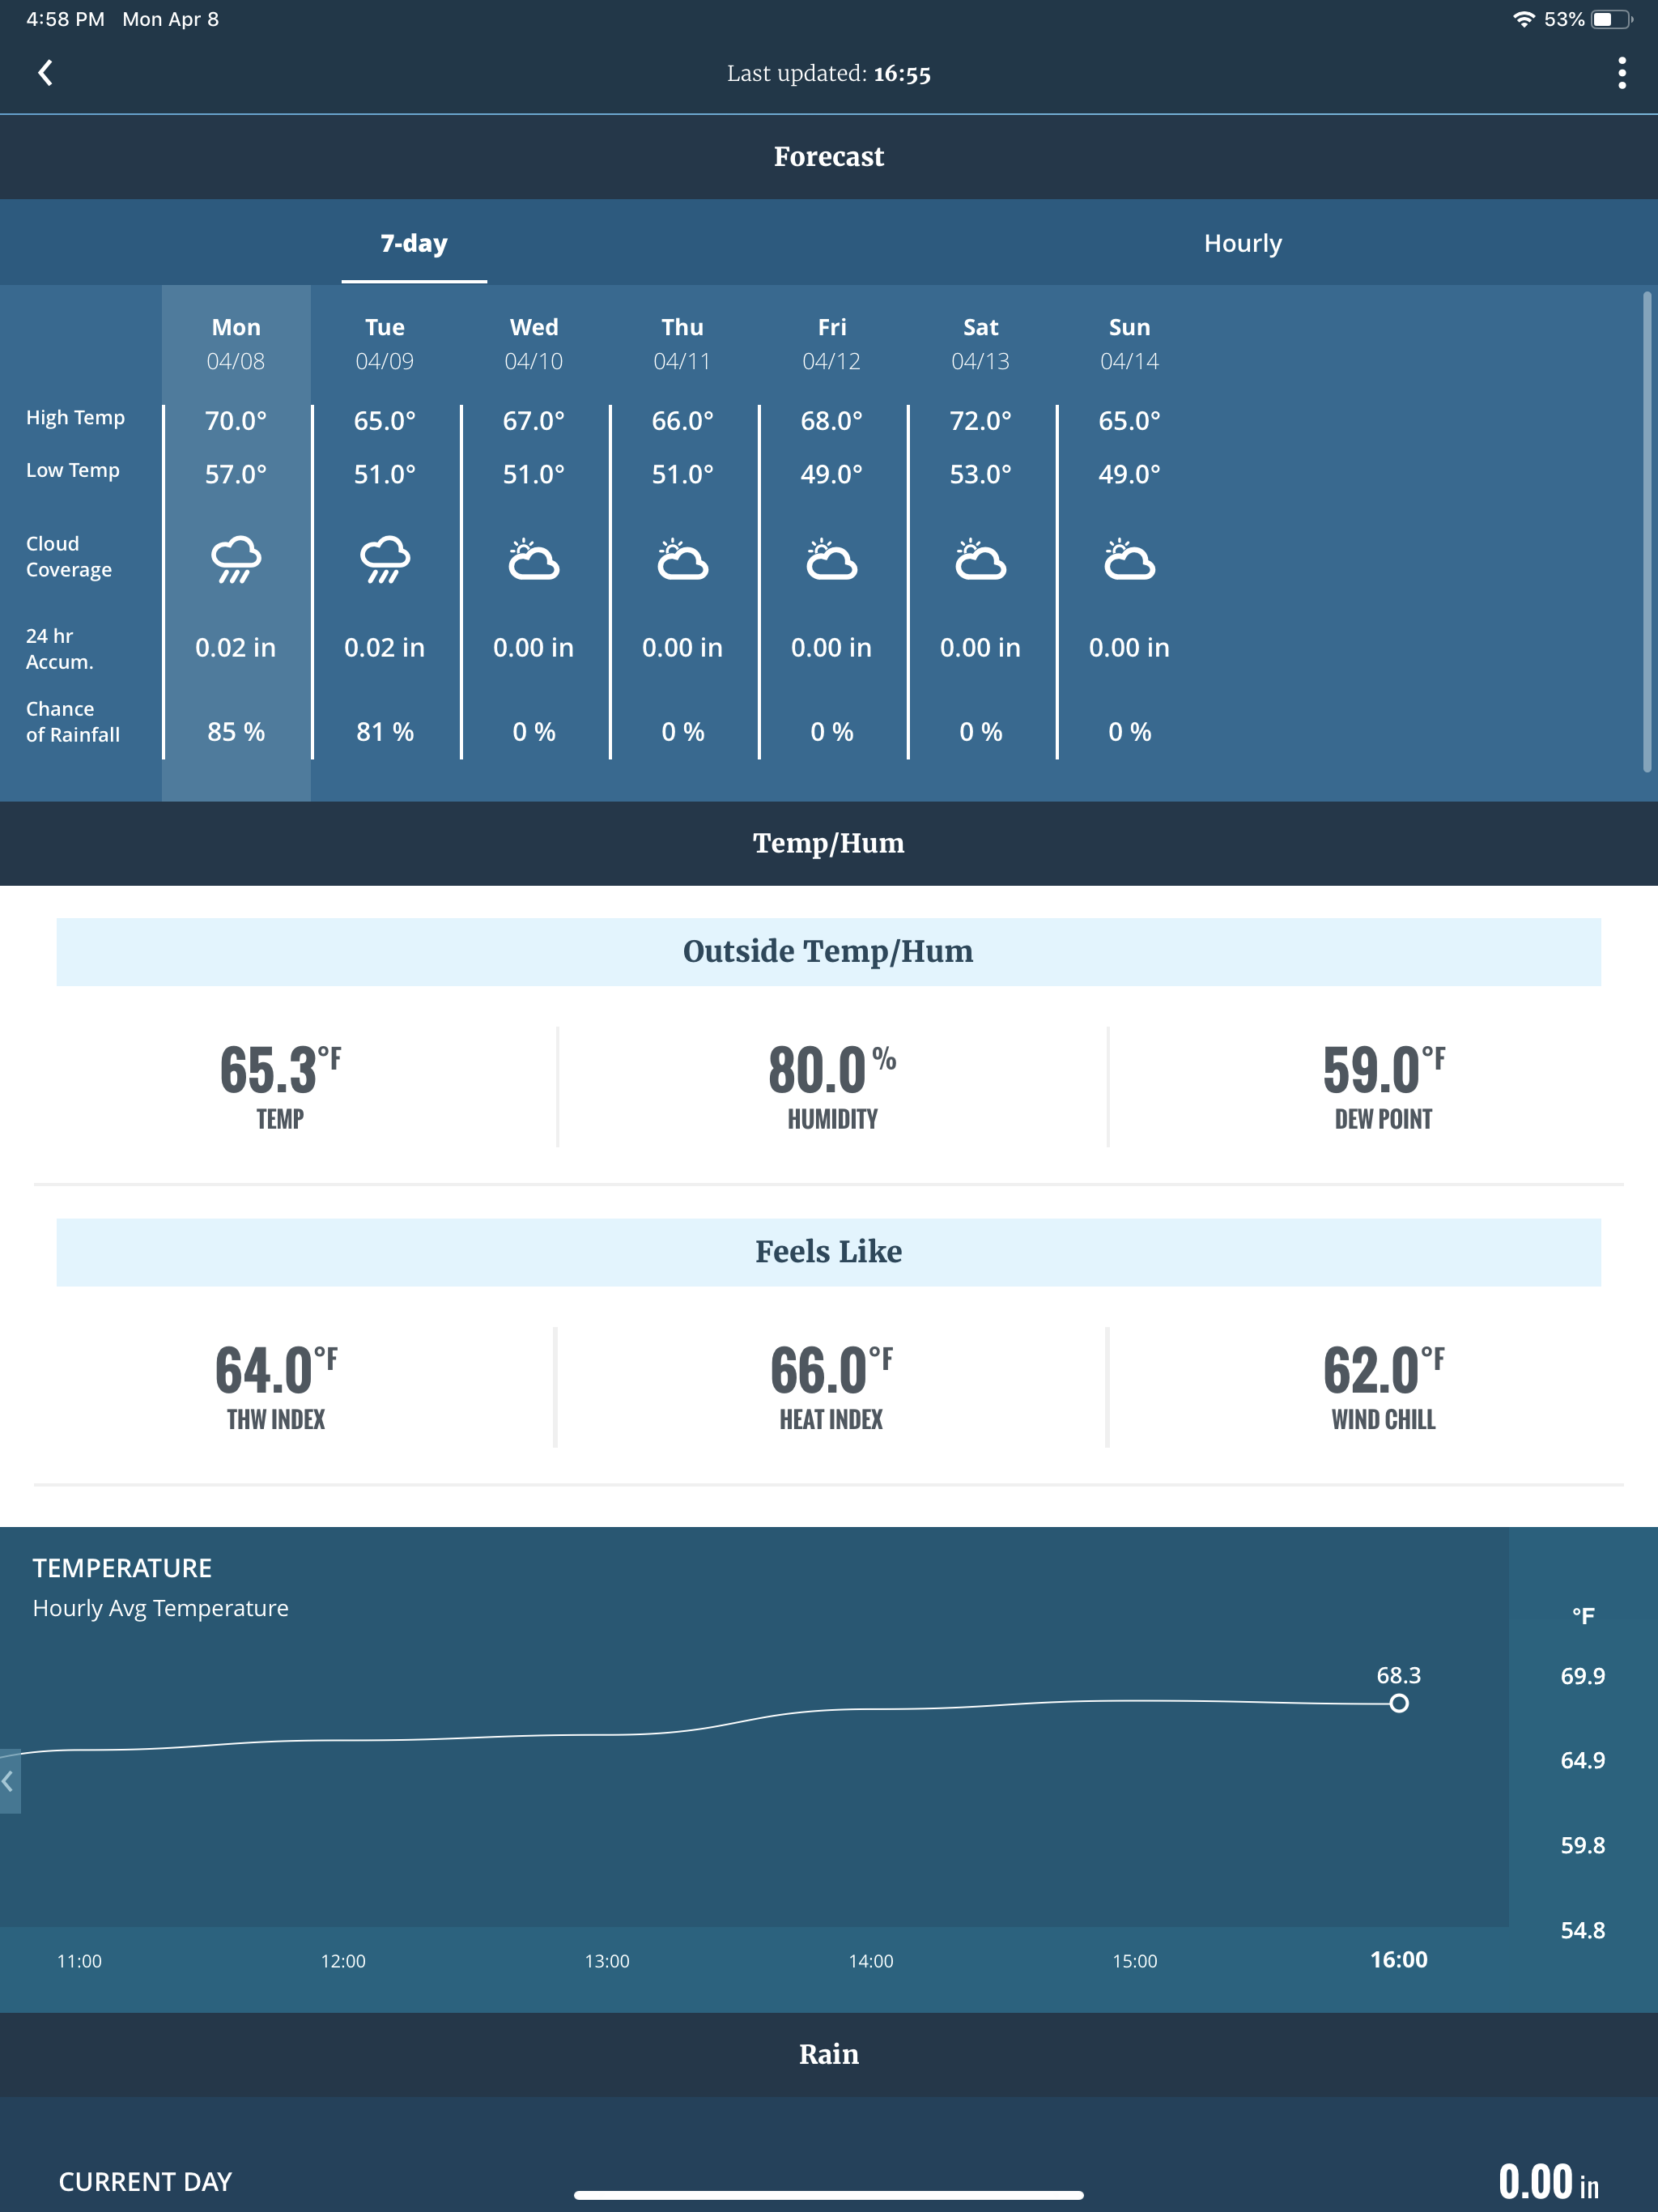Tap the 16:00 time label on chart
The height and width of the screenshot is (2212, 1658).
pyautogui.click(x=1398, y=1959)
